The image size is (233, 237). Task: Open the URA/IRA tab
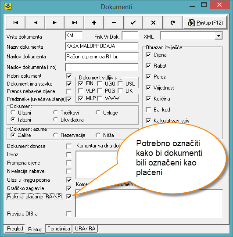coord(85,229)
